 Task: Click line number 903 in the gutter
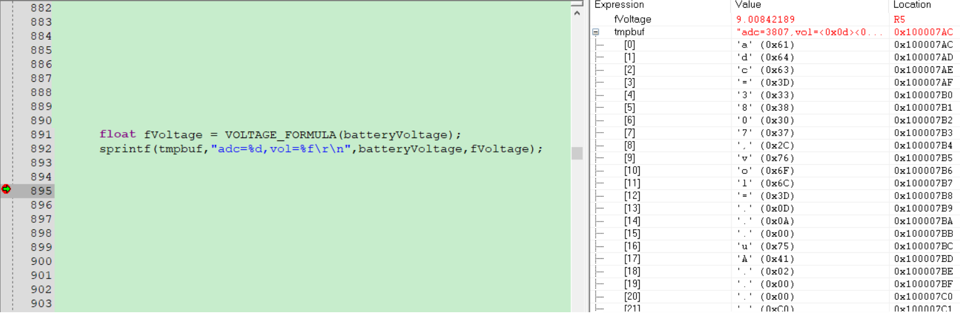click(41, 303)
